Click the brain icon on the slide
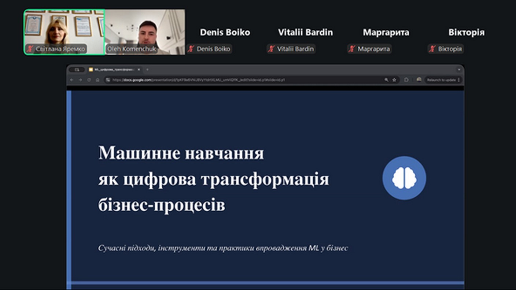 (404, 178)
